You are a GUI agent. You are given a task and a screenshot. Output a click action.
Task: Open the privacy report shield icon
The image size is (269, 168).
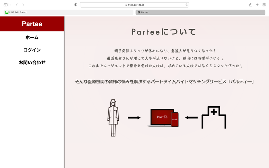pyautogui.click(x=76, y=5)
